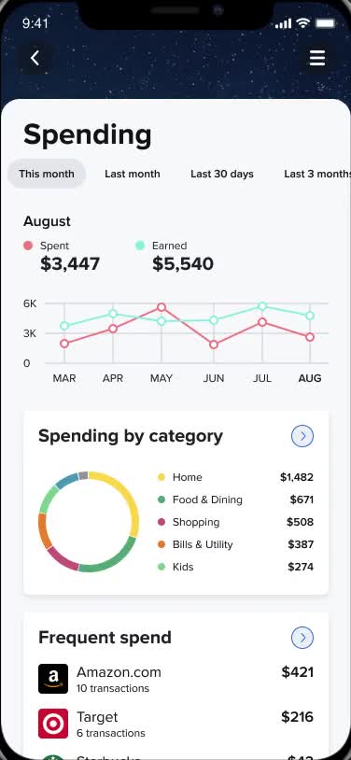Expand Frequent spend arrow
The image size is (351, 760).
click(x=302, y=638)
